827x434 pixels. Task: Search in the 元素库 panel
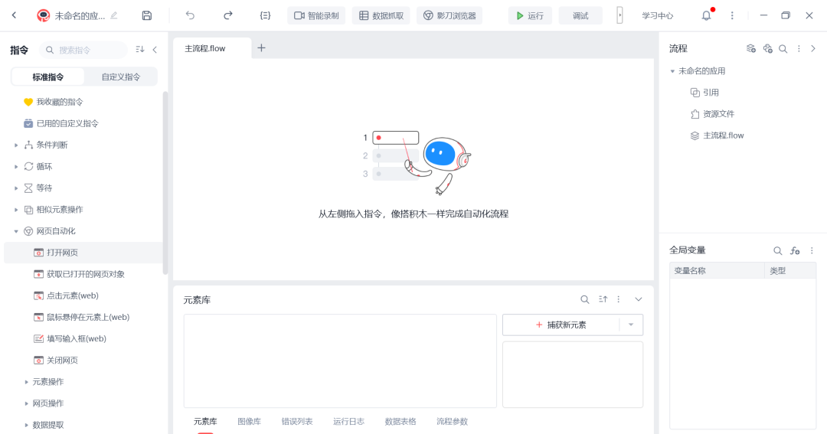pyautogui.click(x=585, y=299)
